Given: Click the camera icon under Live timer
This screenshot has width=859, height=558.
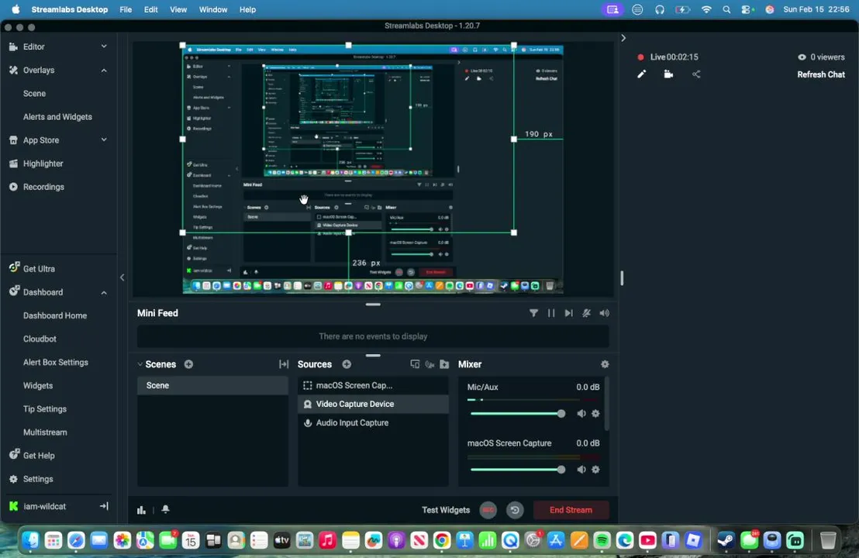Looking at the screenshot, I should 668,74.
